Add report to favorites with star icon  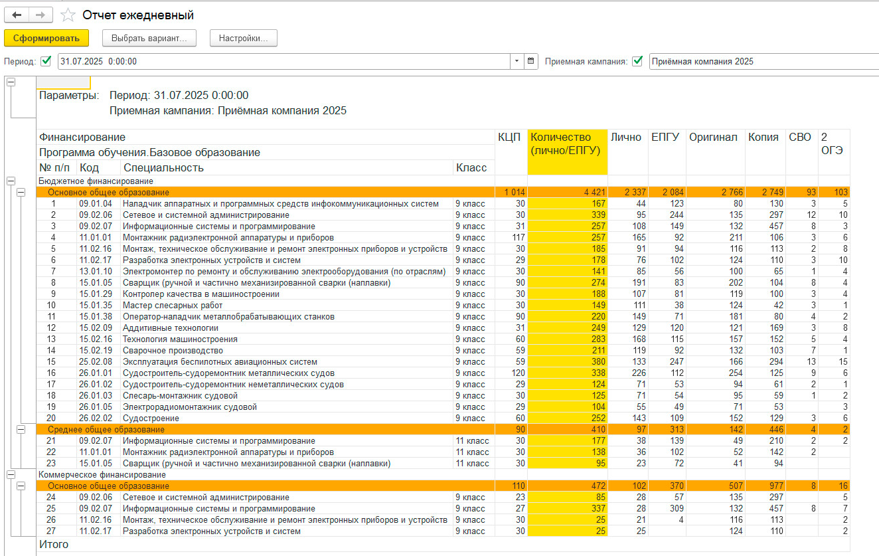coord(67,15)
